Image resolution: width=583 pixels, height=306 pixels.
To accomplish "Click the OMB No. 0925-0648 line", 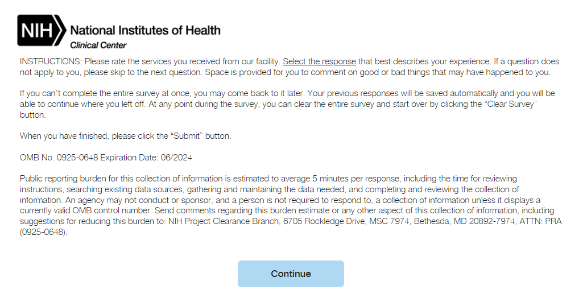I will [59, 157].
